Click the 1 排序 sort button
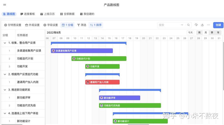224x125 pixels. [96, 25]
